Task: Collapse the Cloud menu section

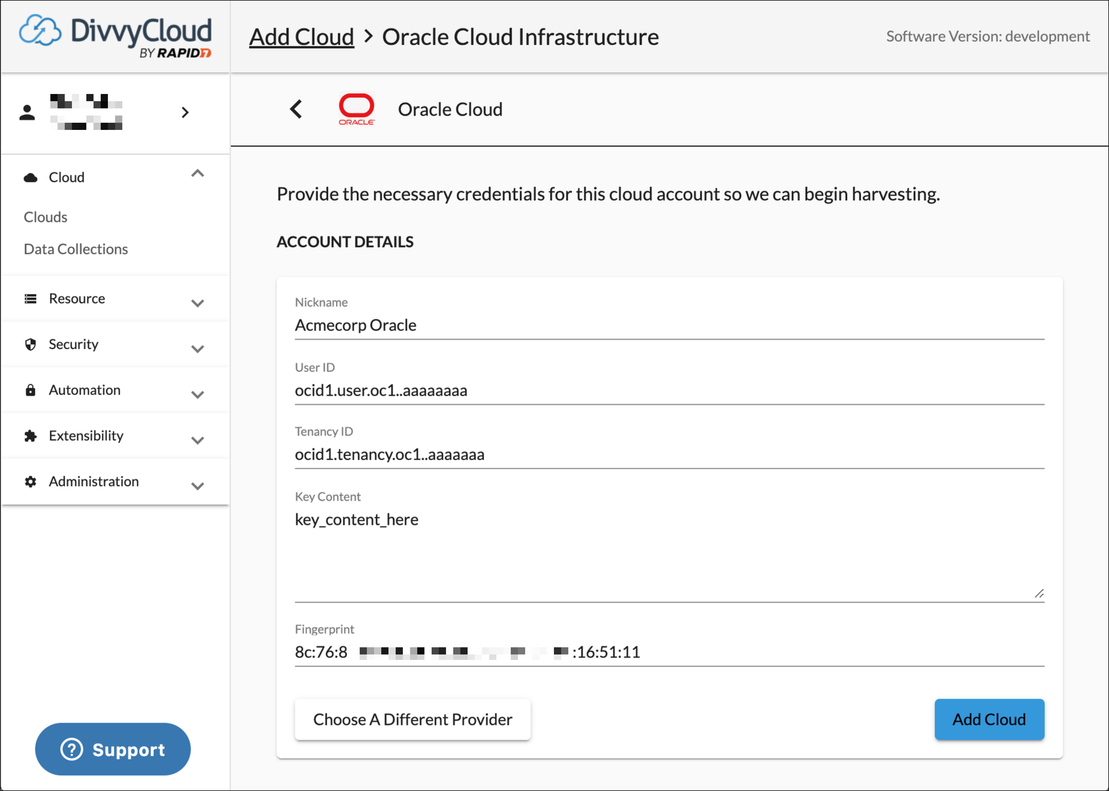Action: [197, 173]
